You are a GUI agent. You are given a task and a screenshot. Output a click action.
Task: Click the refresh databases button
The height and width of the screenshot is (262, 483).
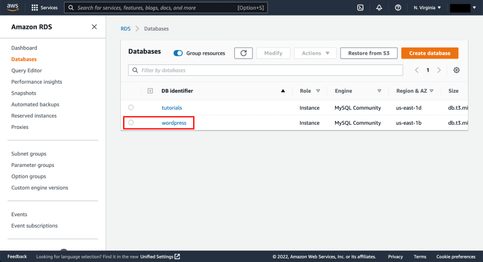click(x=243, y=53)
